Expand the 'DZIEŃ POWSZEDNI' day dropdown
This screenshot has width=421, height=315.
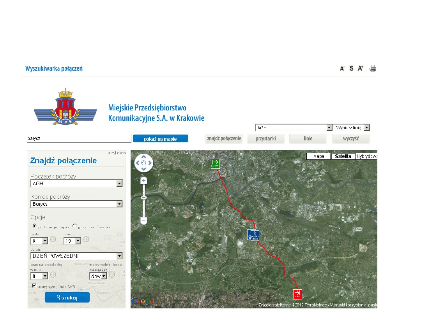119,256
